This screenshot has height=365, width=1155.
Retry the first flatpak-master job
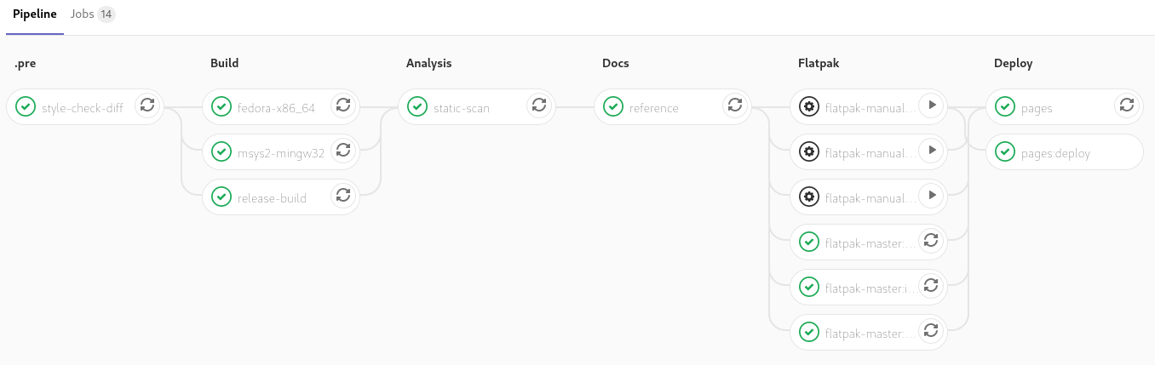click(931, 240)
